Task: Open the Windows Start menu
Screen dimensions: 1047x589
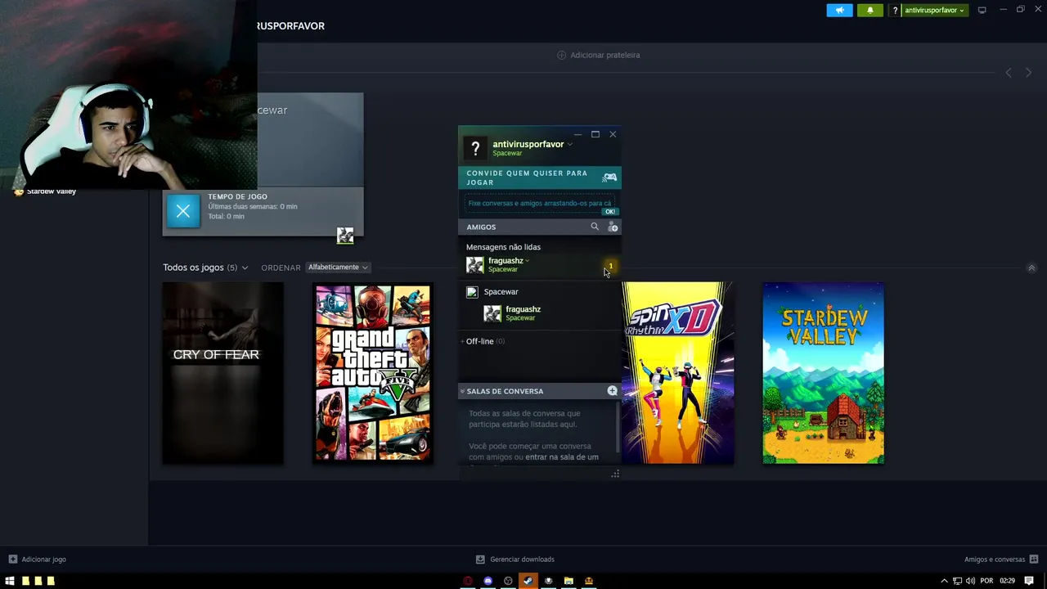Action: point(9,581)
